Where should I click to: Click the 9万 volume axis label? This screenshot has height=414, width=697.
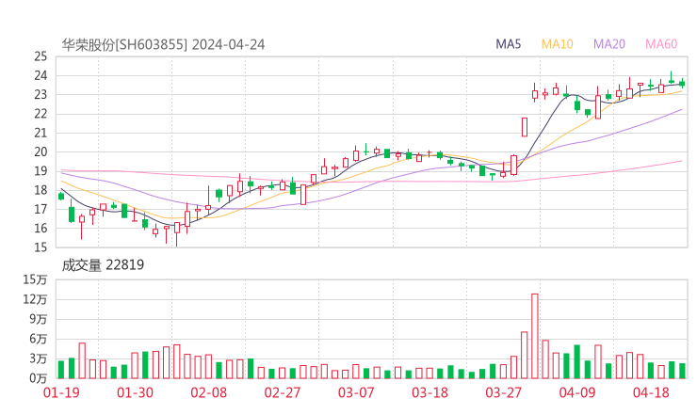point(39,319)
